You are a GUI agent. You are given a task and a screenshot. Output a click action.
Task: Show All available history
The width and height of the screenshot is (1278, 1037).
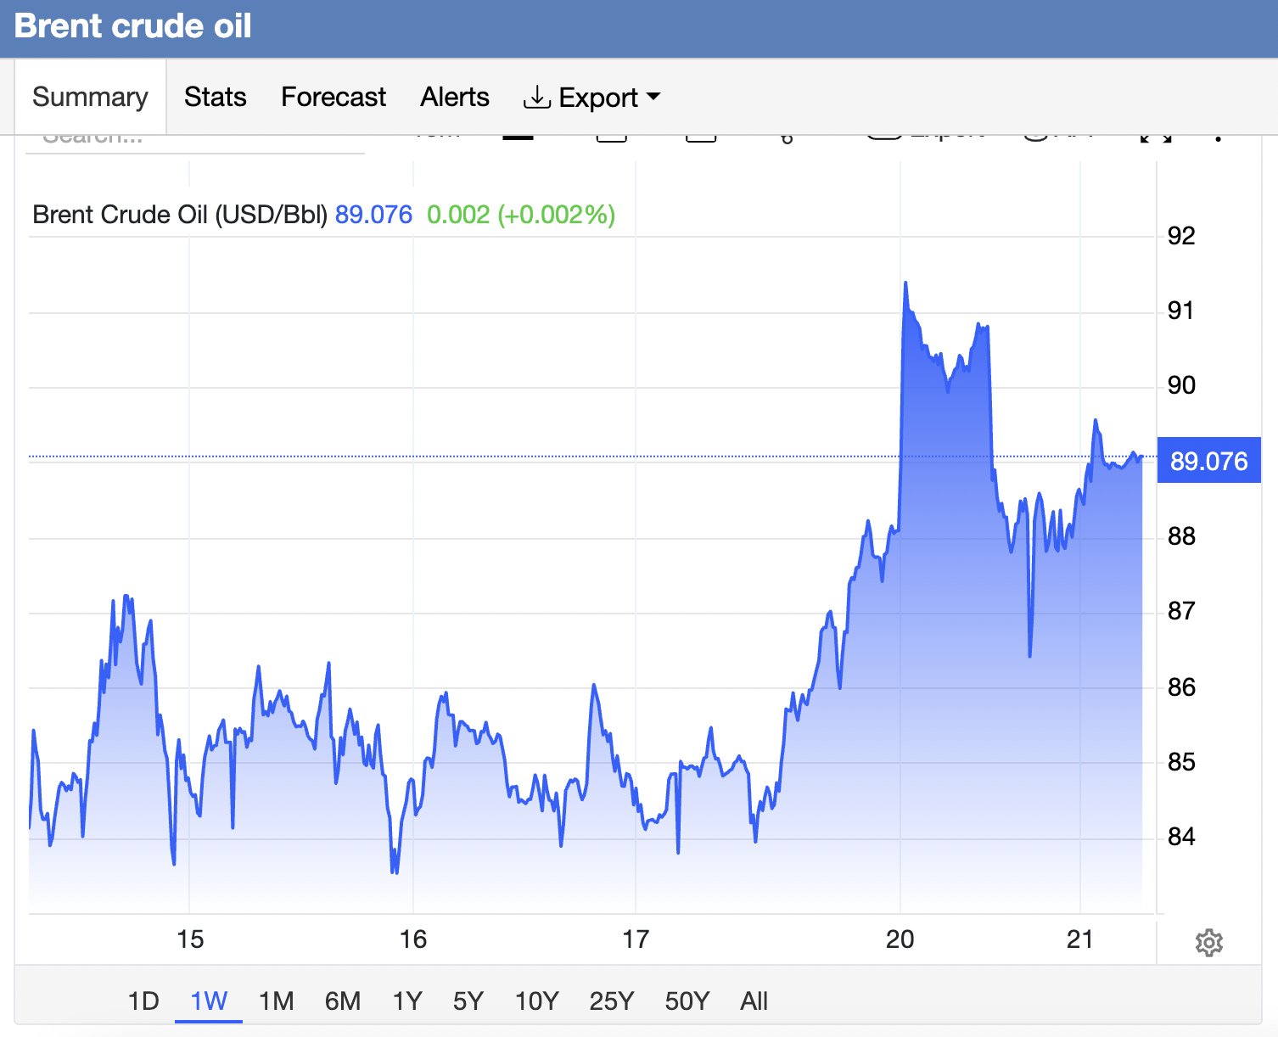(x=754, y=1001)
